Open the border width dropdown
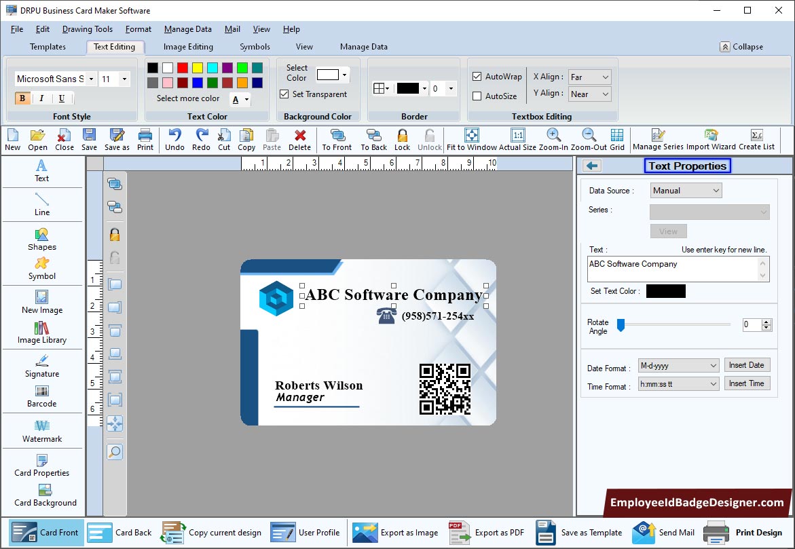Screen dimensions: 795x549 (x=451, y=89)
